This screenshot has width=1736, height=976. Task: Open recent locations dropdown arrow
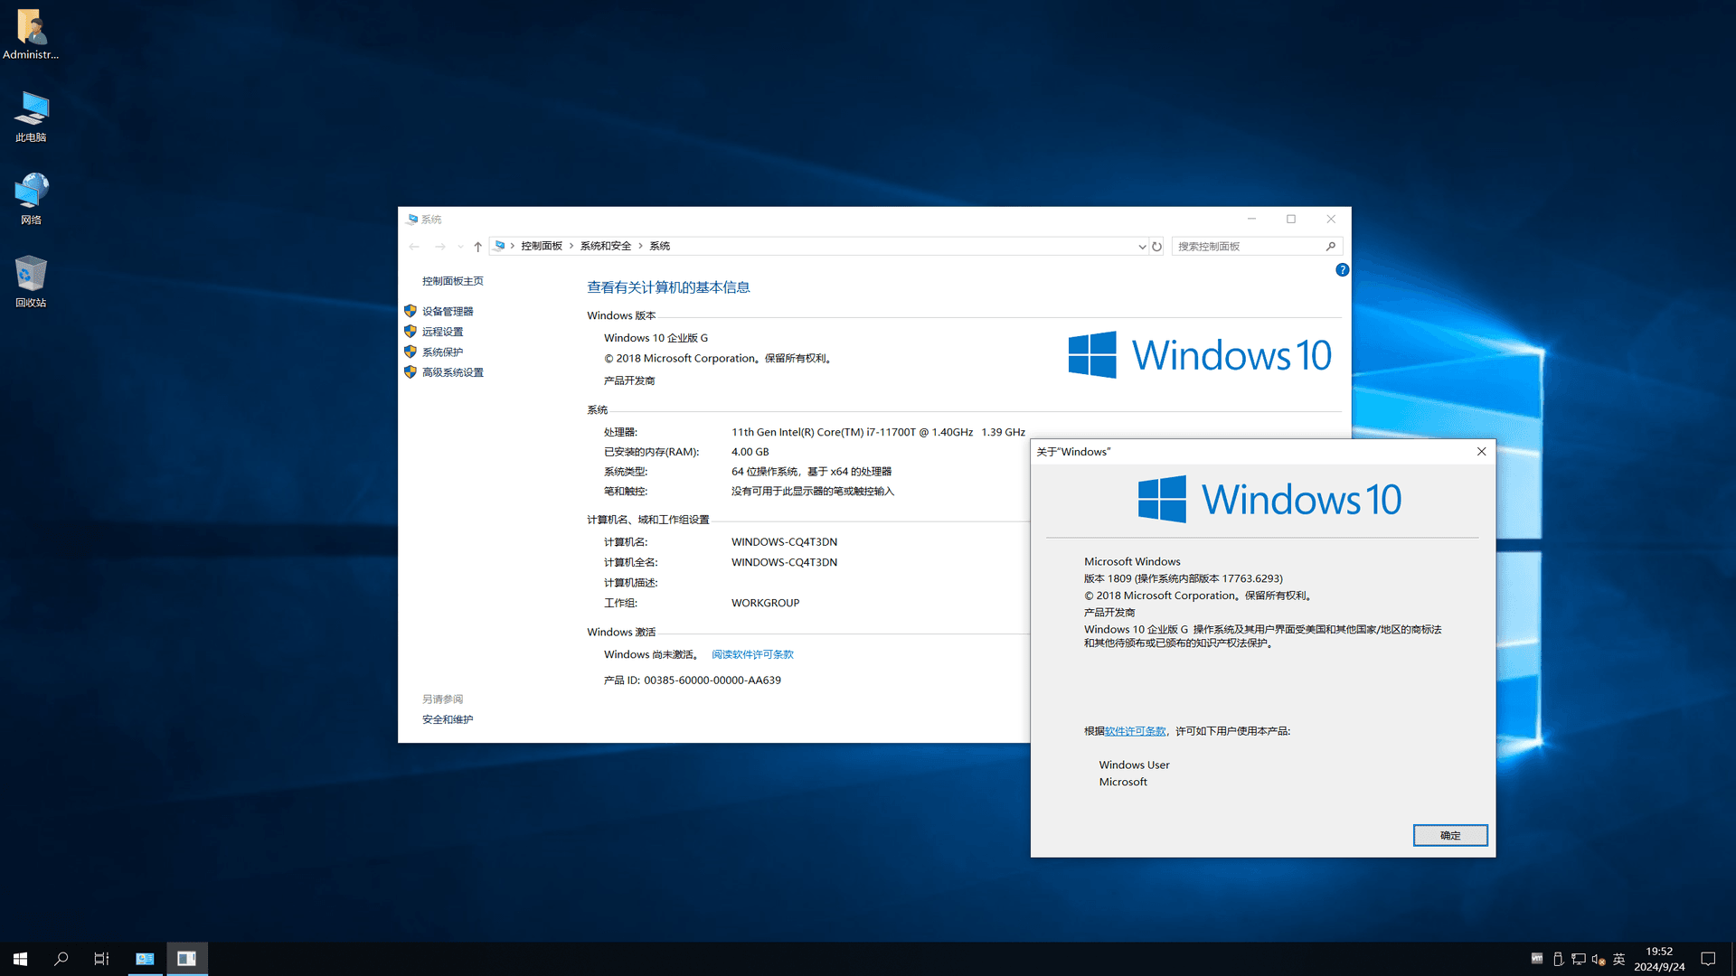460,246
